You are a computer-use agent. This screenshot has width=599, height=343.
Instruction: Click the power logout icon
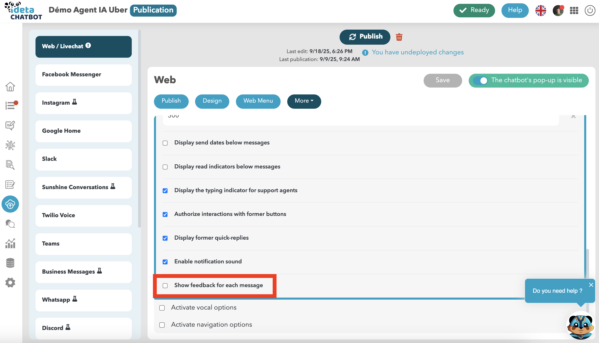pyautogui.click(x=590, y=10)
